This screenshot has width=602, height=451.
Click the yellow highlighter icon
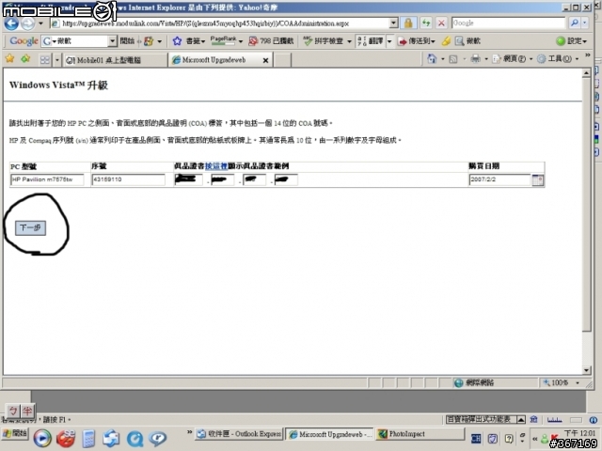coord(446,40)
